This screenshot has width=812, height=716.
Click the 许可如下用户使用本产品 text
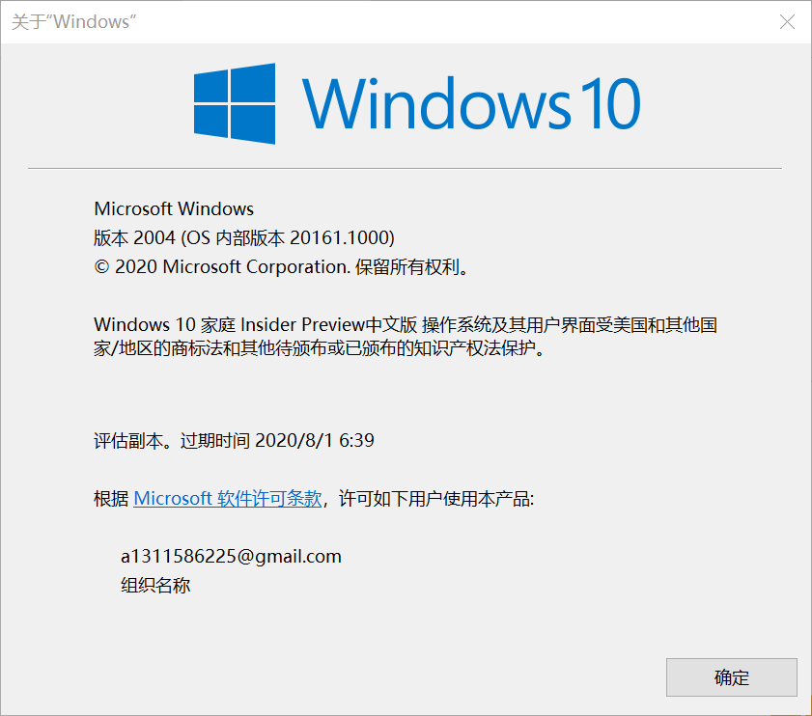[x=436, y=499]
